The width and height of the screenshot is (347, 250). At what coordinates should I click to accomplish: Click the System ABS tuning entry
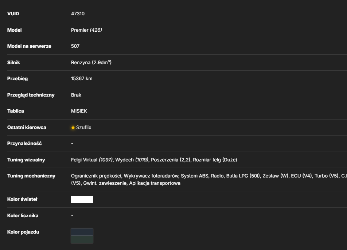click(x=195, y=176)
